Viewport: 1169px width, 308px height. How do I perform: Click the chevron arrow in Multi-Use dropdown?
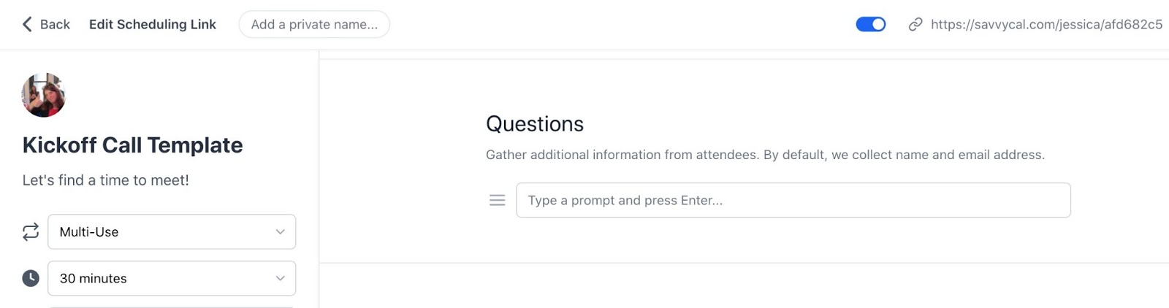click(x=280, y=232)
